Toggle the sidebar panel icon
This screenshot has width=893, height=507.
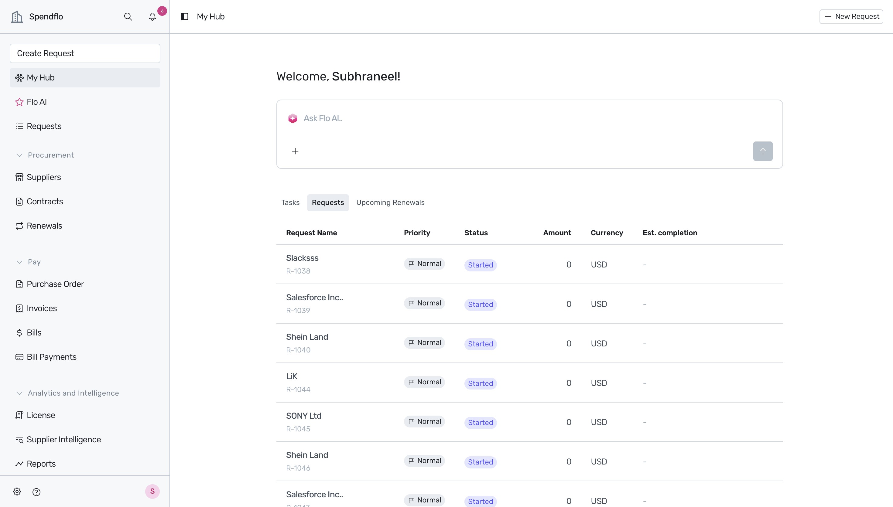click(x=185, y=16)
